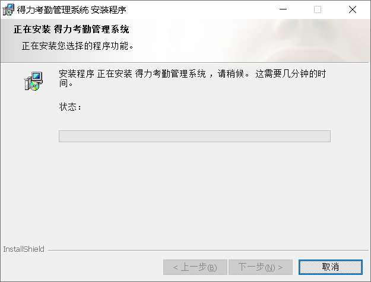The height and width of the screenshot is (282, 371).
Task: Click the 上一步(B) back button
Action: click(x=195, y=267)
